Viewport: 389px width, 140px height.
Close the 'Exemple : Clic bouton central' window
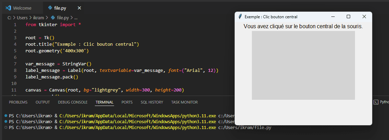[364, 17]
